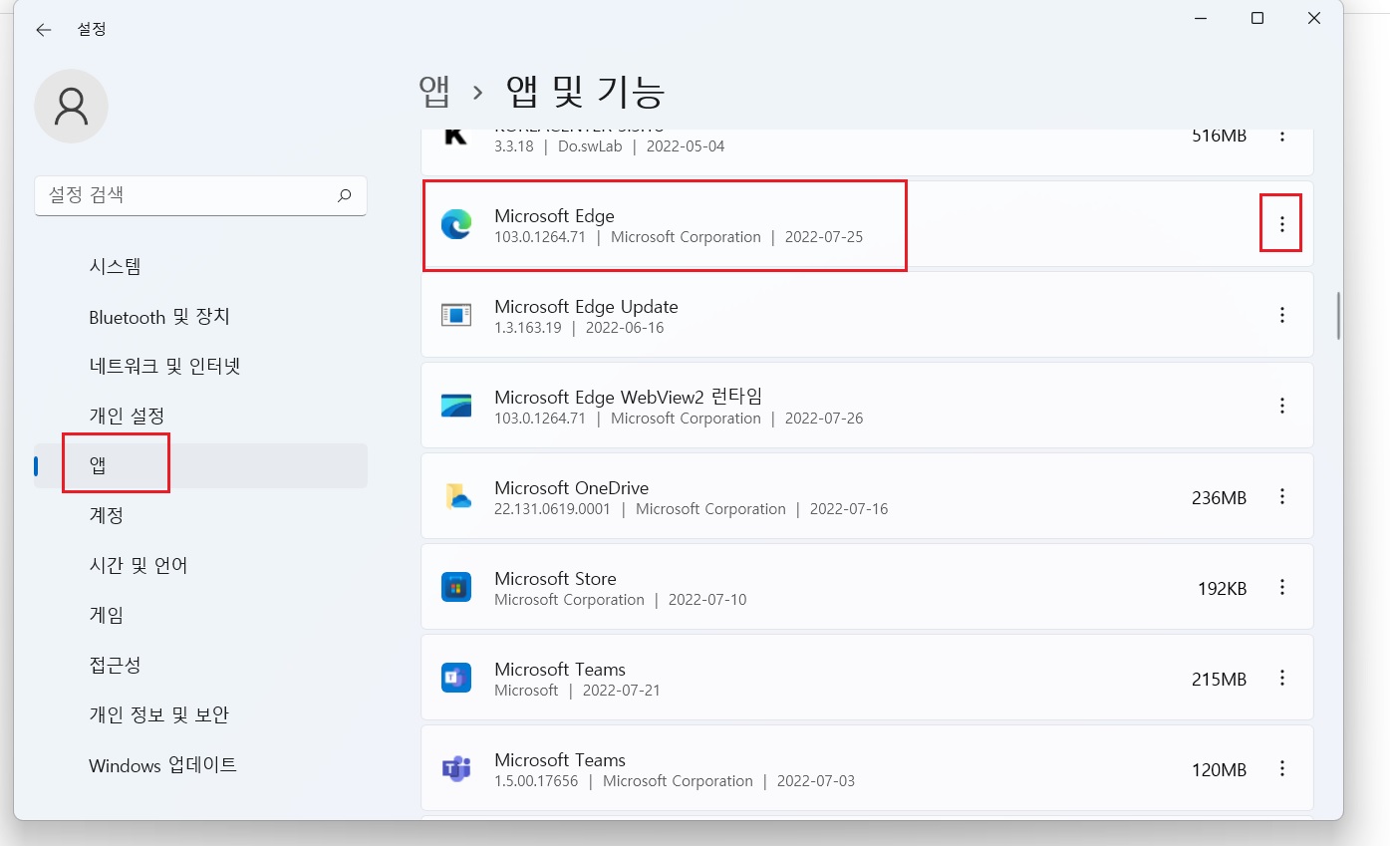Click the Microsoft Teams icon showing 215MB
This screenshot has height=846, width=1390.
[456, 678]
